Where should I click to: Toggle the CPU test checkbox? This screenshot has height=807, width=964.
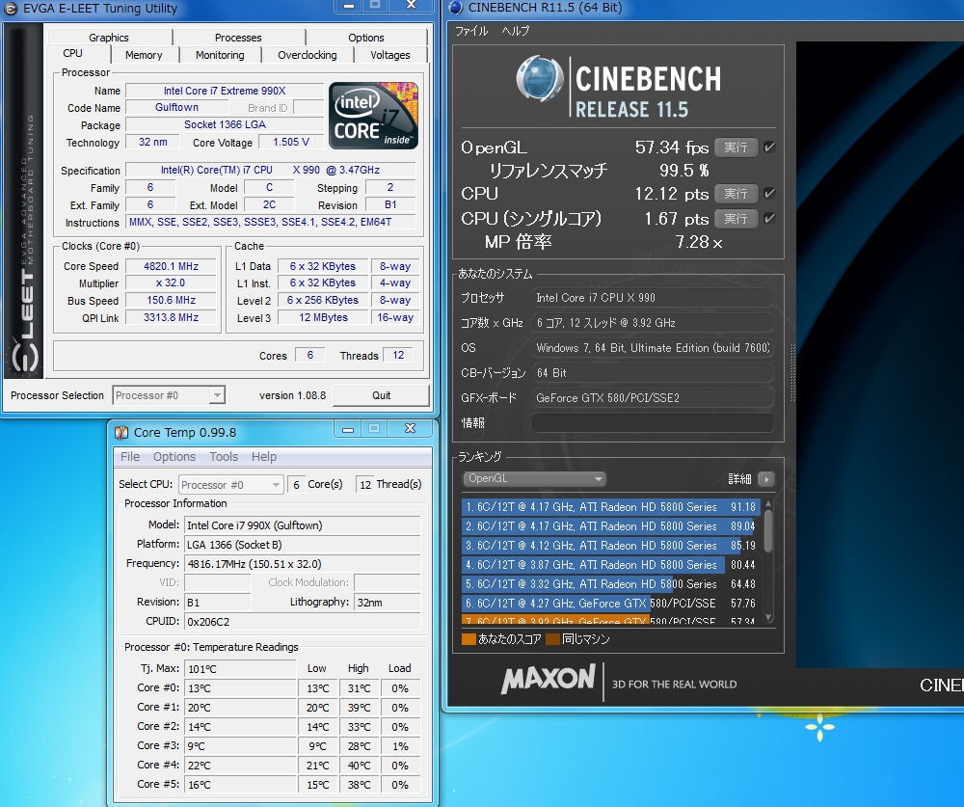770,194
